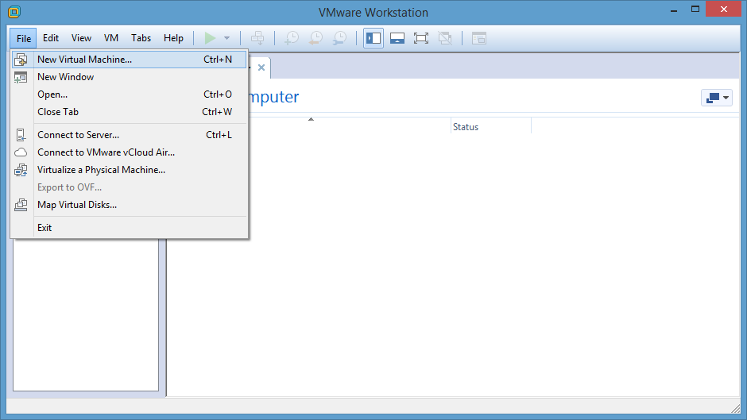Open the power options dropdown arrow
Viewport: 747px width, 420px height.
226,38
